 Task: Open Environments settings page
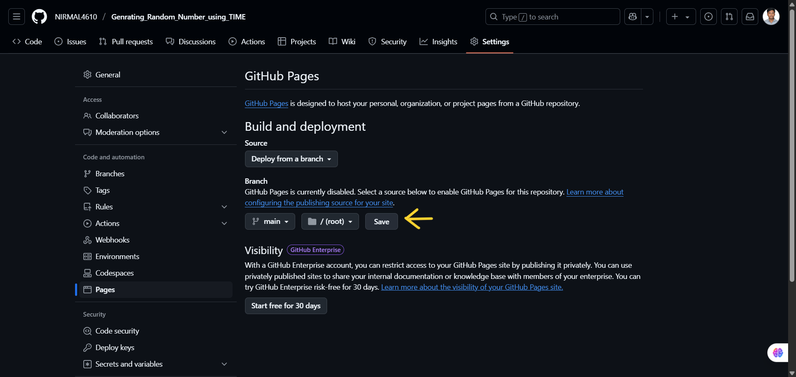coord(117,256)
